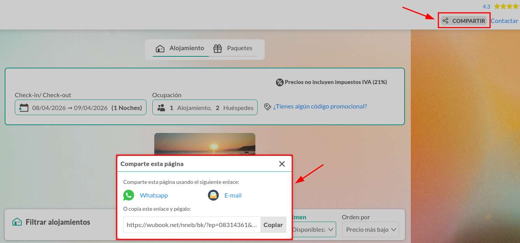Click the calendar icon in date field
The height and width of the screenshot is (243, 520).
(24, 108)
